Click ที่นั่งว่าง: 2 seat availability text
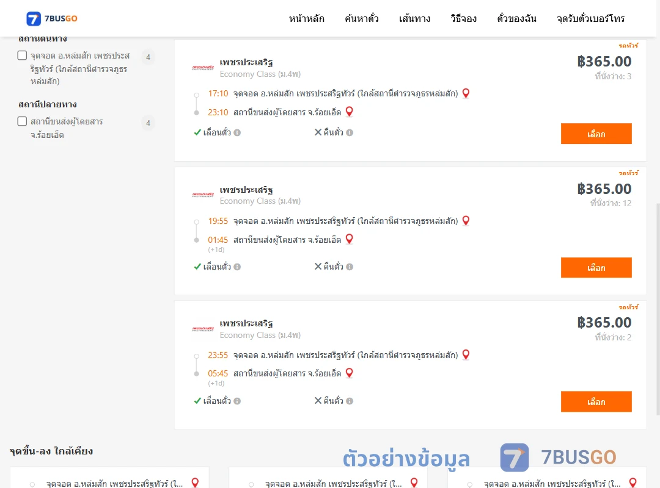Screen dimensions: 660x488 point(613,337)
